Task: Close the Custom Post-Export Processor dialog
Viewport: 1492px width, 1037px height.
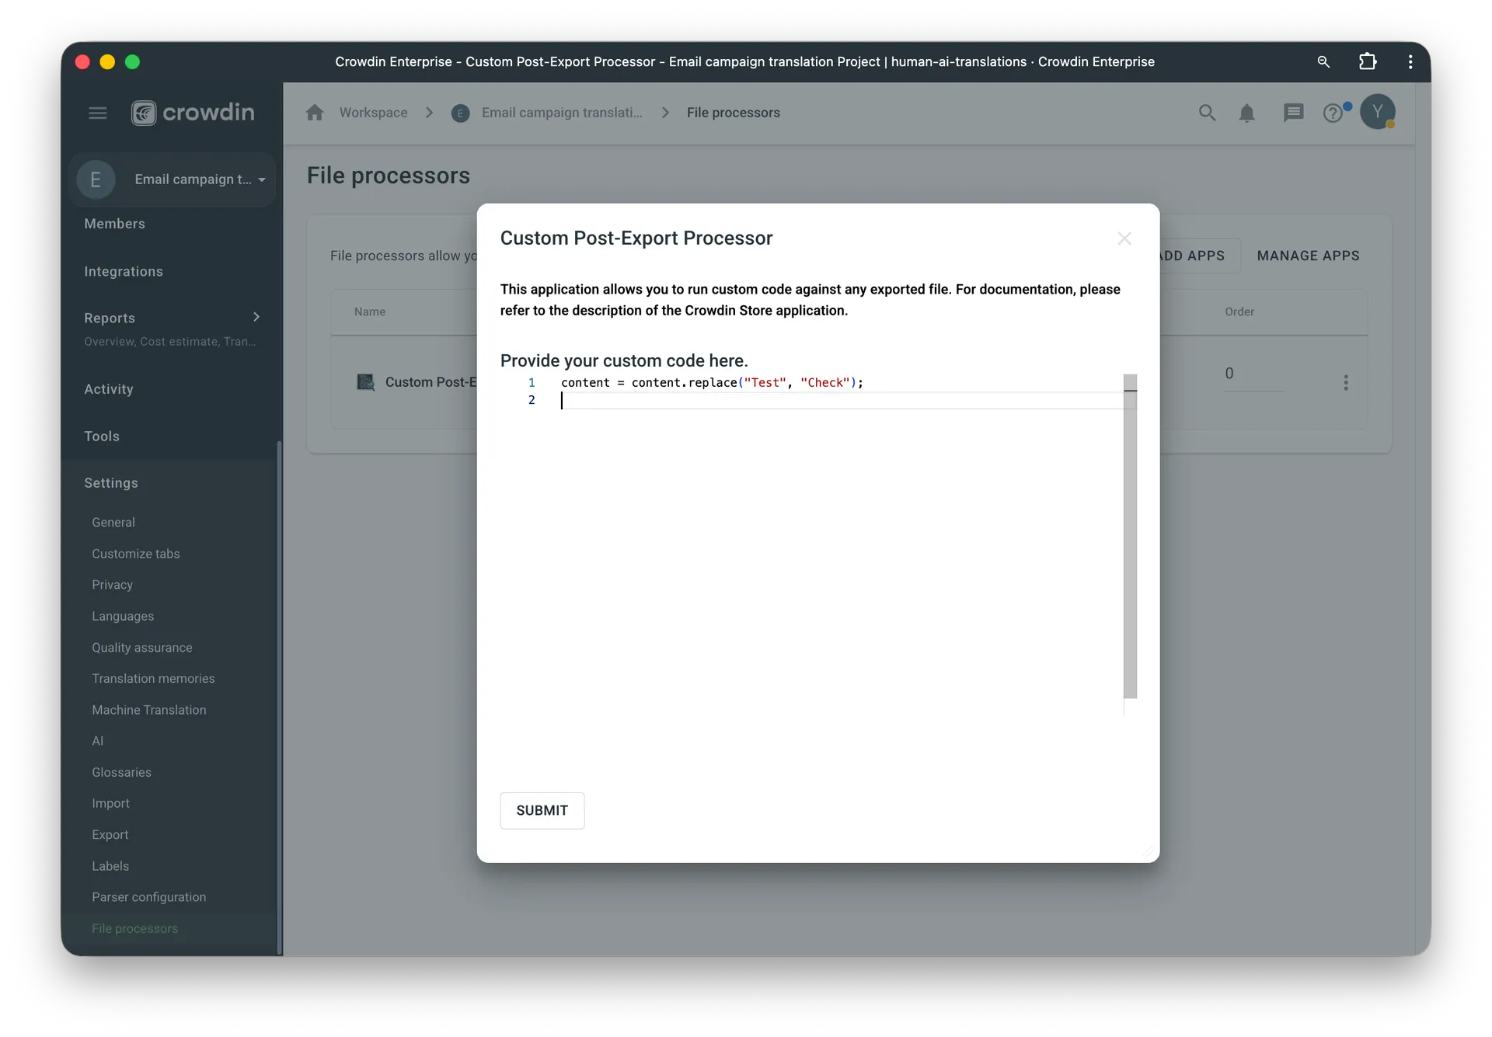Action: [1124, 238]
